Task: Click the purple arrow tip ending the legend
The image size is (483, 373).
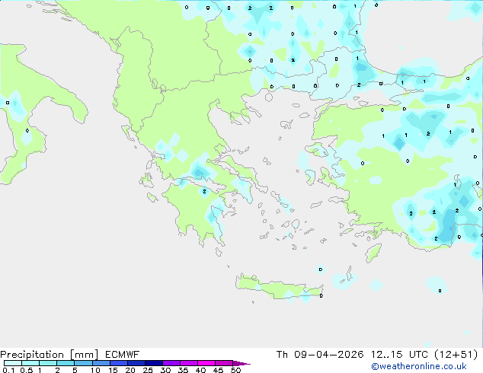Action: point(241,363)
